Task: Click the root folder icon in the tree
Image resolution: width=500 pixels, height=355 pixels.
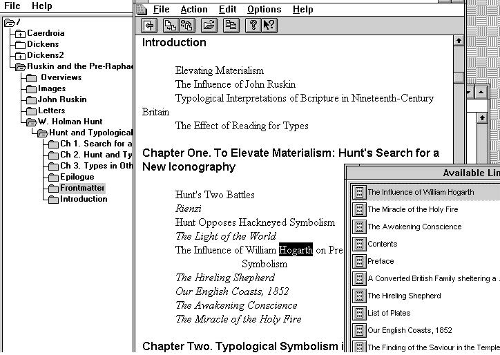Action: pos(10,22)
